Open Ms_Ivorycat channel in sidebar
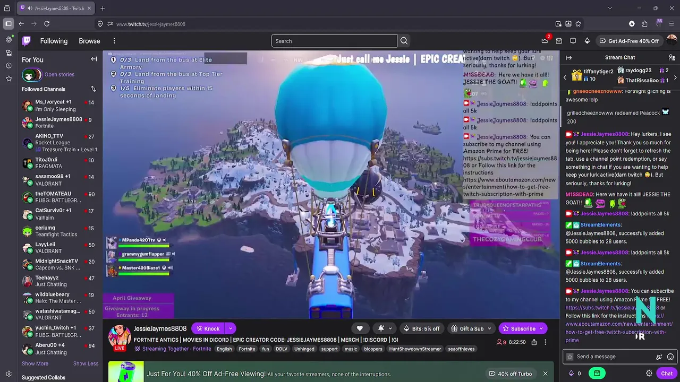The height and width of the screenshot is (382, 680). coord(60,106)
